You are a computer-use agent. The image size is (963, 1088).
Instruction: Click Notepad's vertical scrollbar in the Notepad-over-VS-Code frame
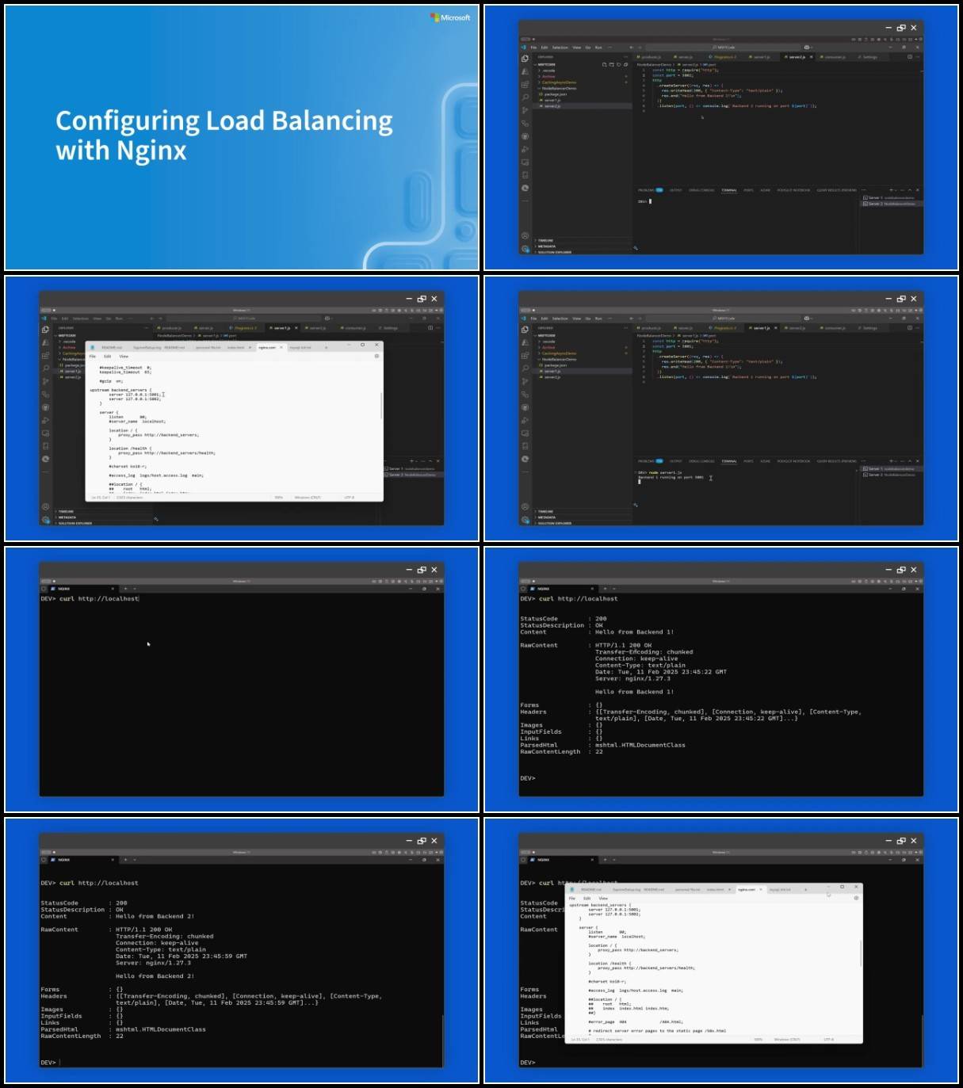pos(381,406)
